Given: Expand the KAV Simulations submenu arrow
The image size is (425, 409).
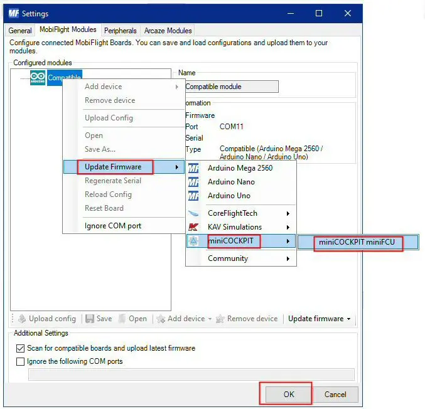Looking at the screenshot, I should 288,227.
